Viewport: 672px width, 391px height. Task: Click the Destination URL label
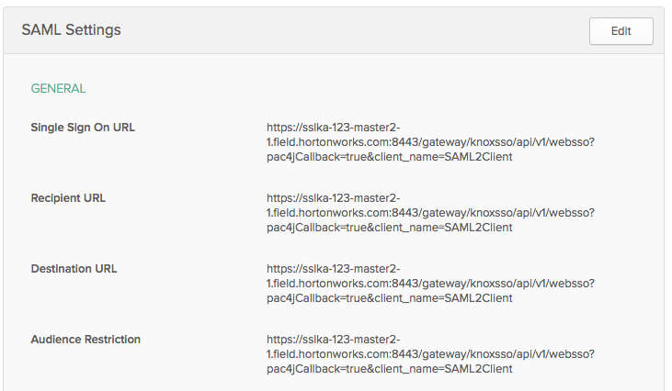click(x=74, y=269)
